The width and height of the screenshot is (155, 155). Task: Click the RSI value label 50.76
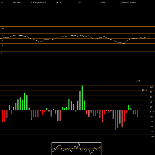(143, 38)
